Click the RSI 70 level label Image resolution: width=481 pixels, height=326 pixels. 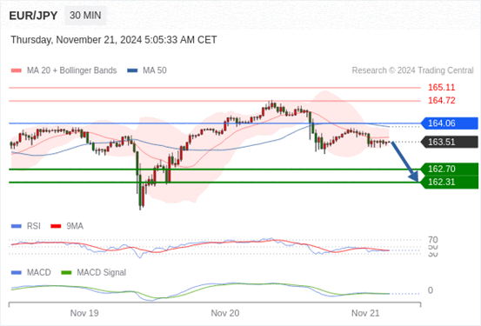[433, 239]
